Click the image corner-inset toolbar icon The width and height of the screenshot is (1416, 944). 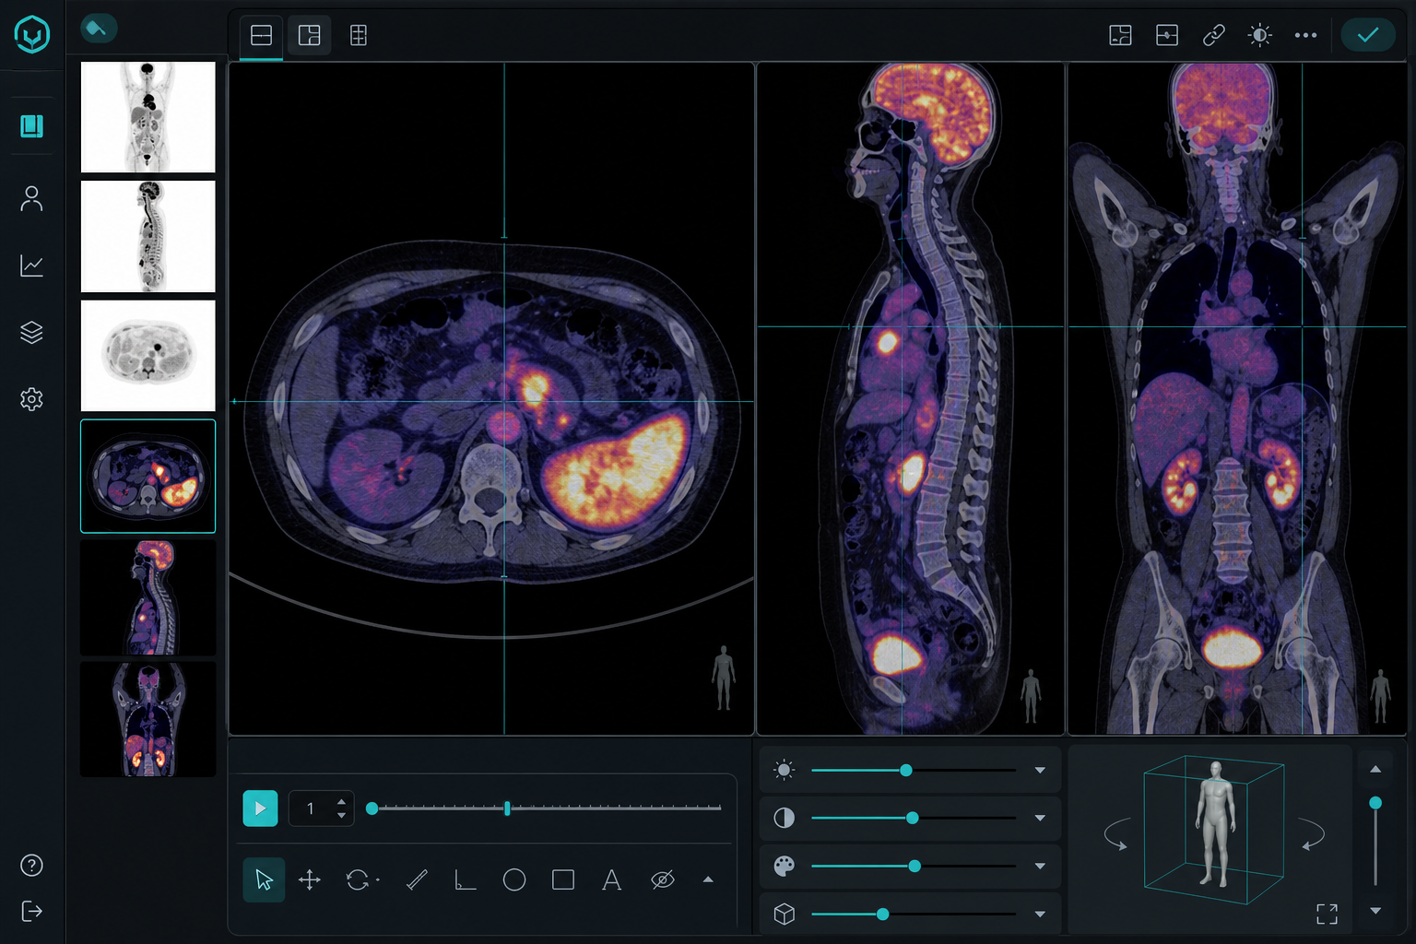point(1120,36)
